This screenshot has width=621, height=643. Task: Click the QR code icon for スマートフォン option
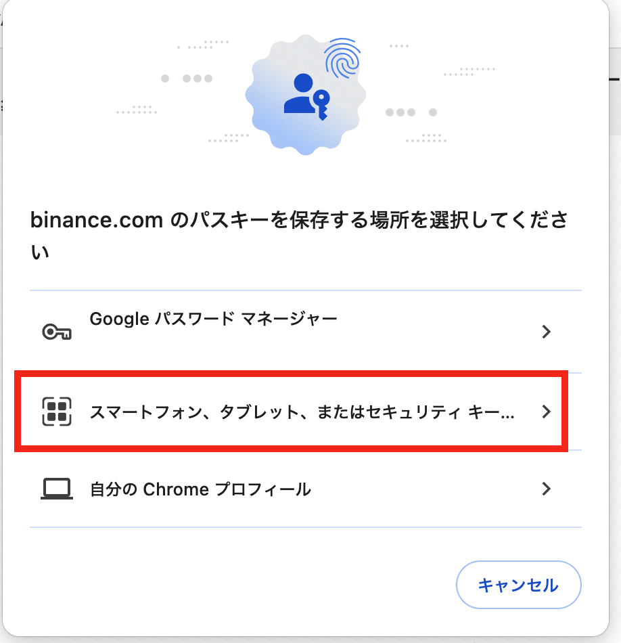(57, 412)
